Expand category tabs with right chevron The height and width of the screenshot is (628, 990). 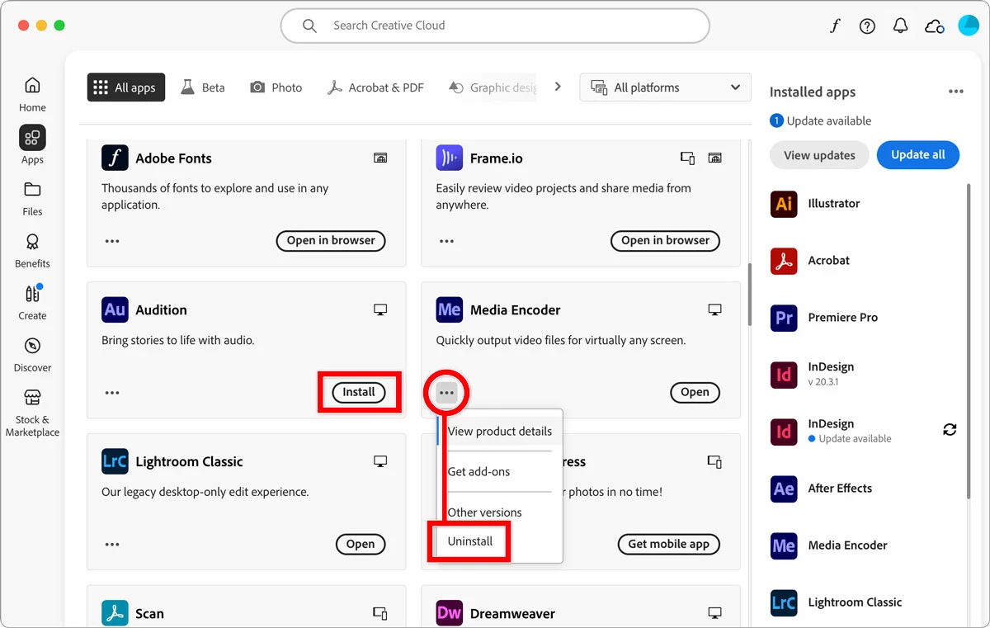(558, 87)
